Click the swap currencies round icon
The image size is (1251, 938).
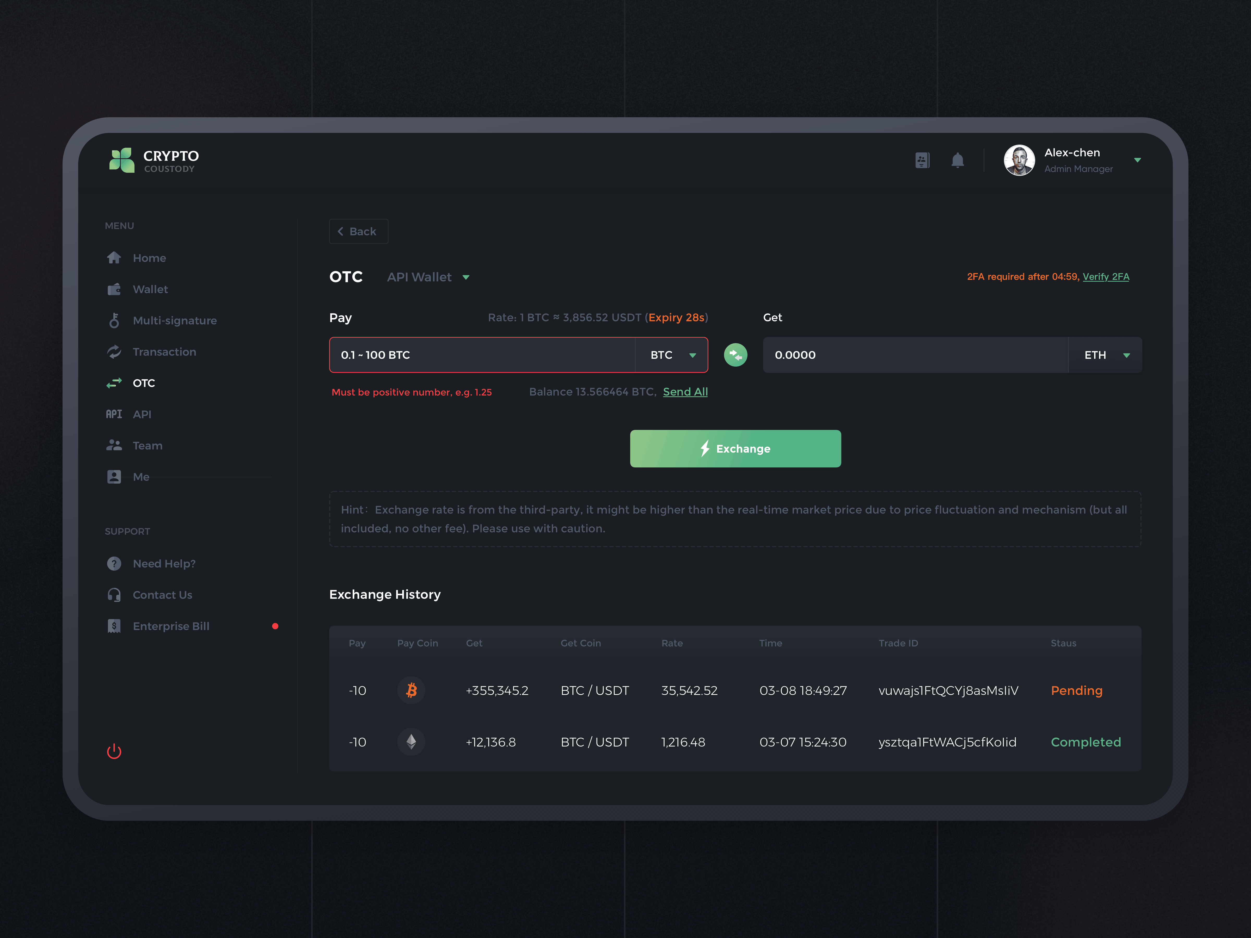pos(735,355)
